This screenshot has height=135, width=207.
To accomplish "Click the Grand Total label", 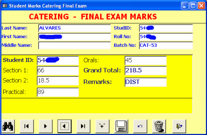I will [102, 70].
